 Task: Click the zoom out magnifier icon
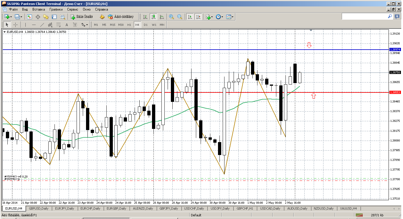click(x=179, y=17)
